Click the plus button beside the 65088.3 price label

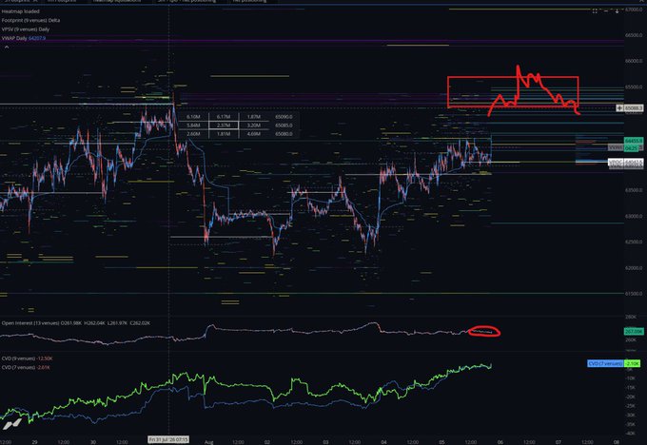(x=619, y=108)
